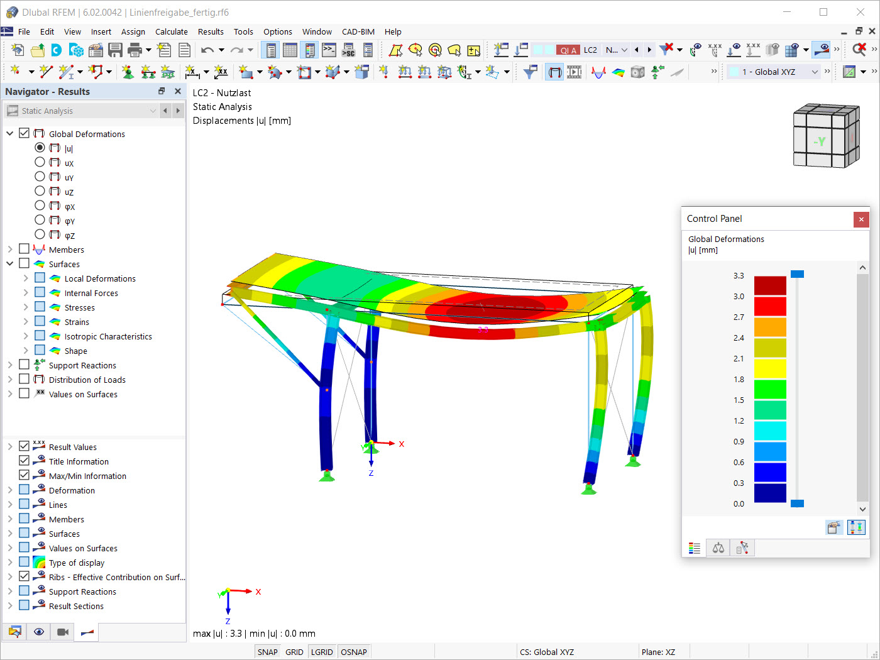Uncheck the Global Deformations checkbox

[x=25, y=133]
